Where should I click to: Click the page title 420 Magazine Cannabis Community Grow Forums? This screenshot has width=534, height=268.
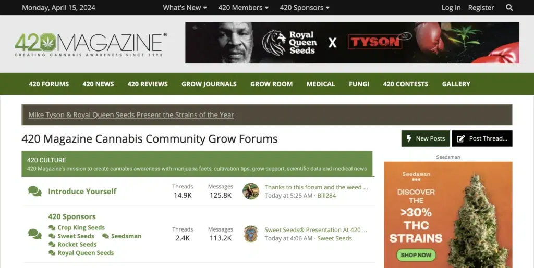150,138
